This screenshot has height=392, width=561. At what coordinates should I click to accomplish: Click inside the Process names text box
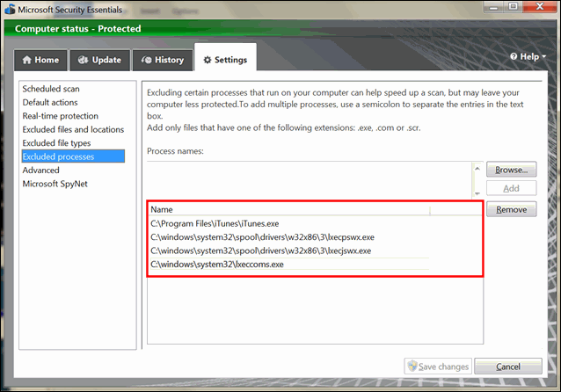pyautogui.click(x=310, y=179)
